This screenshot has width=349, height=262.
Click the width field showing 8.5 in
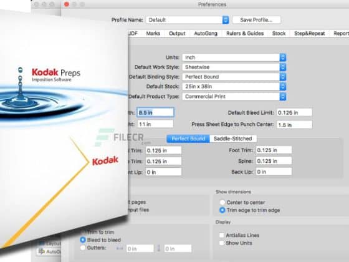[155, 112]
